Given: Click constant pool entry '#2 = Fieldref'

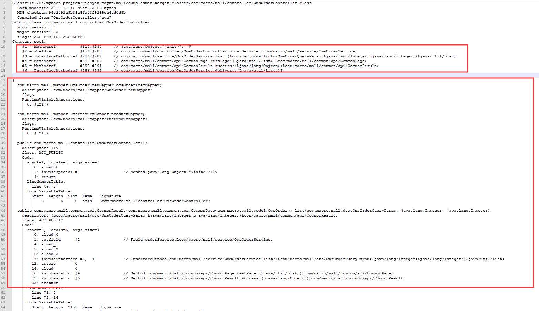Looking at the screenshot, I should tap(190, 51).
